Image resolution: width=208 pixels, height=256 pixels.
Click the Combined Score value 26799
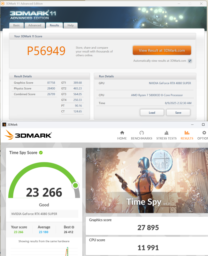point(51,94)
